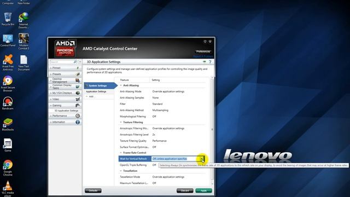Click the green Apply button
Image resolution: width=350 pixels, height=197 pixels.
[x=203, y=190]
